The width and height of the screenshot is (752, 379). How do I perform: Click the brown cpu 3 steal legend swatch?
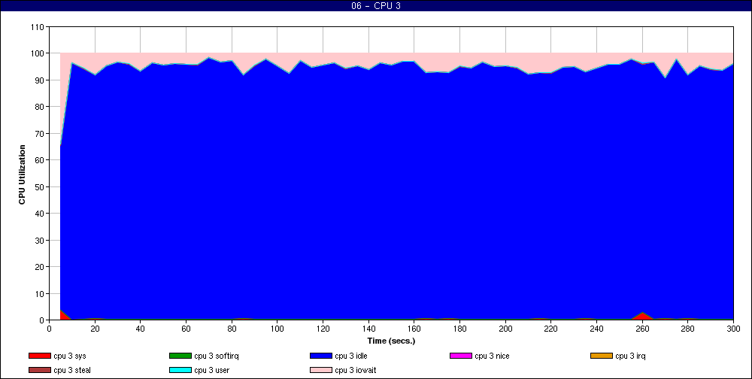tap(39, 371)
